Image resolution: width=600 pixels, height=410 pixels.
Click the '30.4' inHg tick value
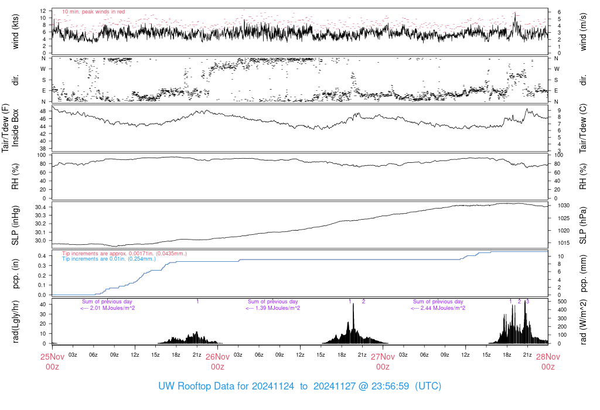(40, 207)
